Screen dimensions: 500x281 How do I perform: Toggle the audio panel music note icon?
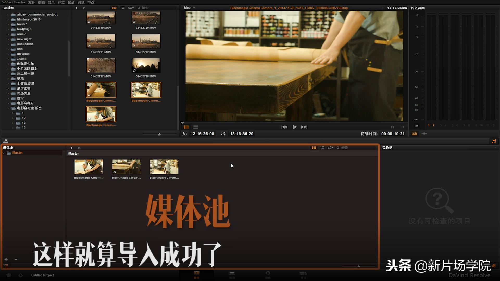coord(493,141)
